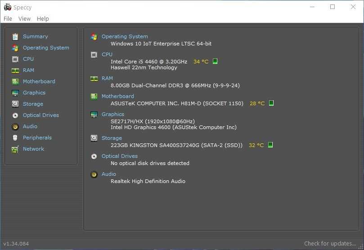The image size is (364, 250).
Task: View Peripherals section from sidebar
Action: point(37,138)
